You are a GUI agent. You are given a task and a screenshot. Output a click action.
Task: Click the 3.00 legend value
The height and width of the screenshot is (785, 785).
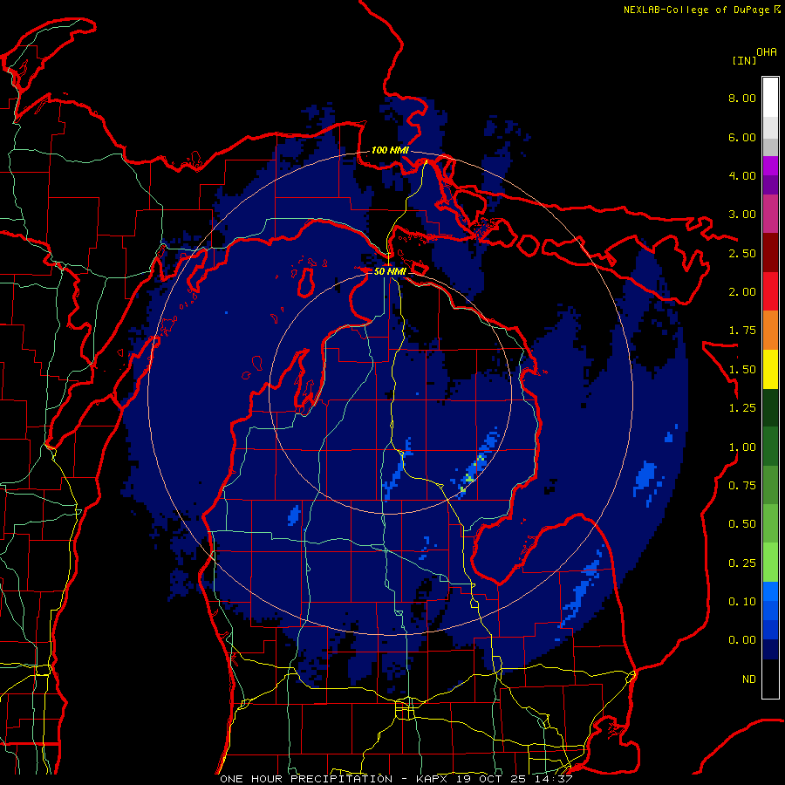click(742, 215)
